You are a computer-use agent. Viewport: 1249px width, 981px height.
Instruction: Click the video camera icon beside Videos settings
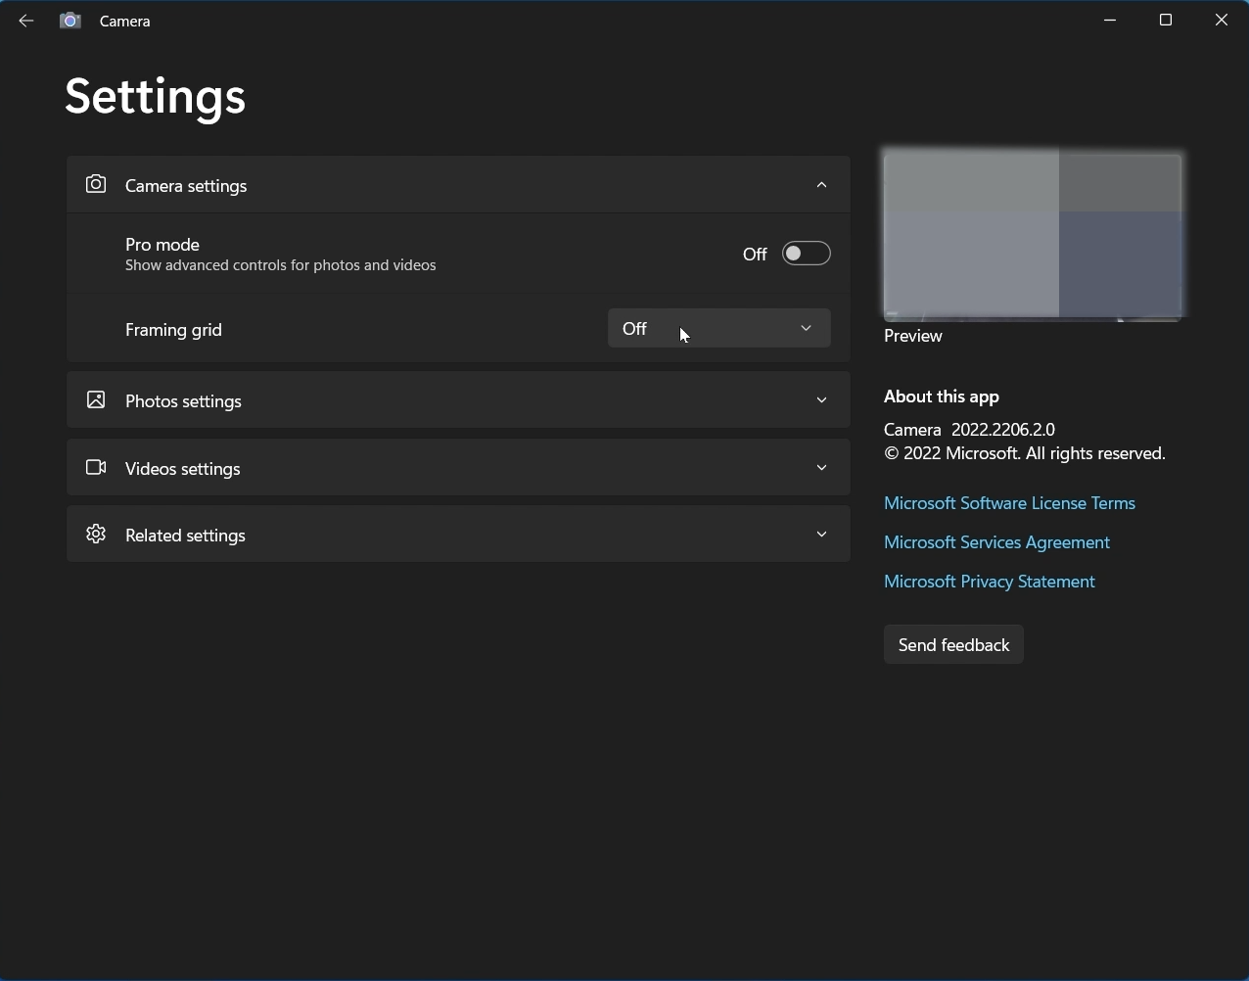[96, 467]
